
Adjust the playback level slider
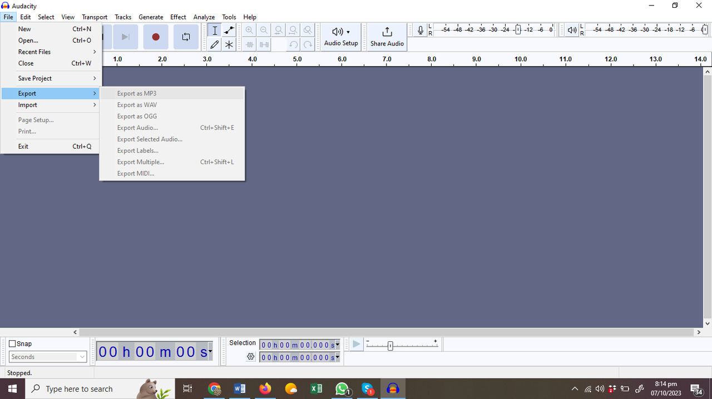(705, 30)
